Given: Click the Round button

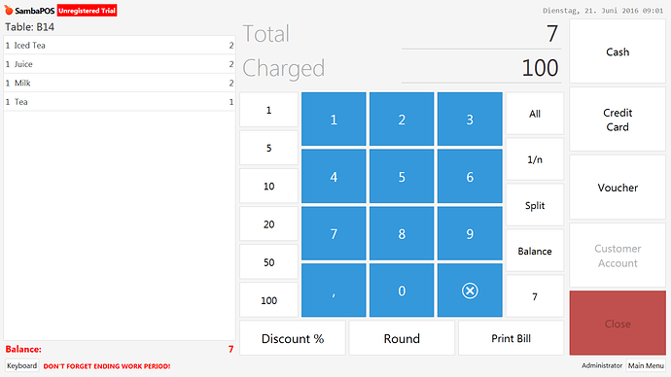Looking at the screenshot, I should (x=402, y=338).
